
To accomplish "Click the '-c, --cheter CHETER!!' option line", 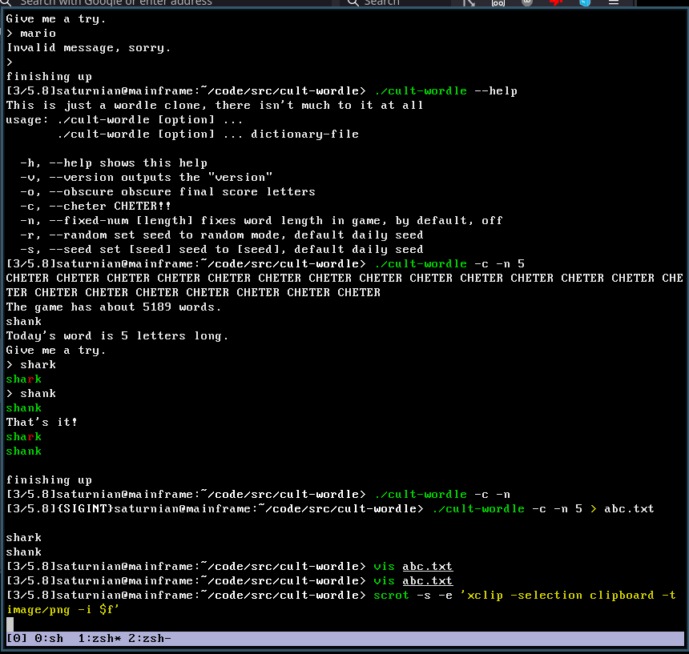I will point(95,207).
